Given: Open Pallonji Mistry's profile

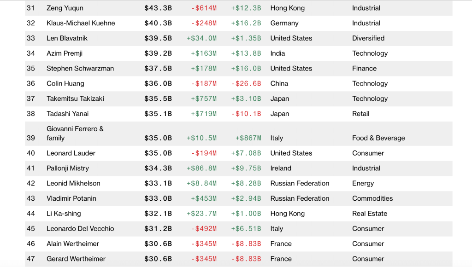Looking at the screenshot, I should point(68,168).
